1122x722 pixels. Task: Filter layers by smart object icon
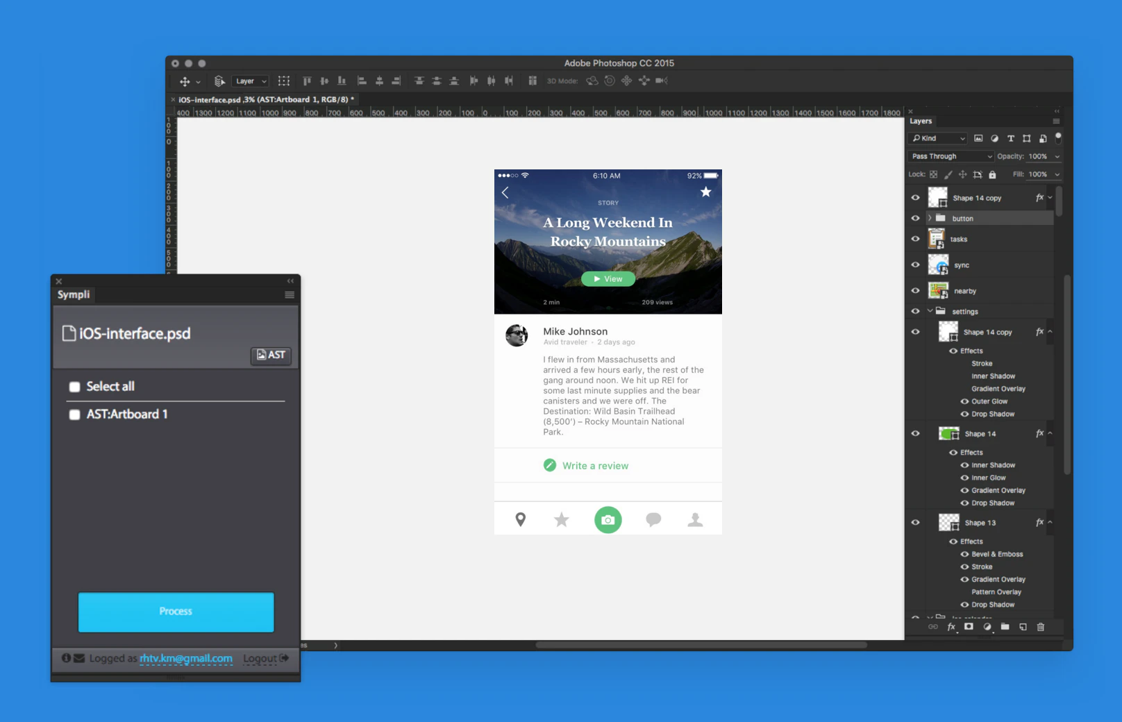pos(1043,138)
